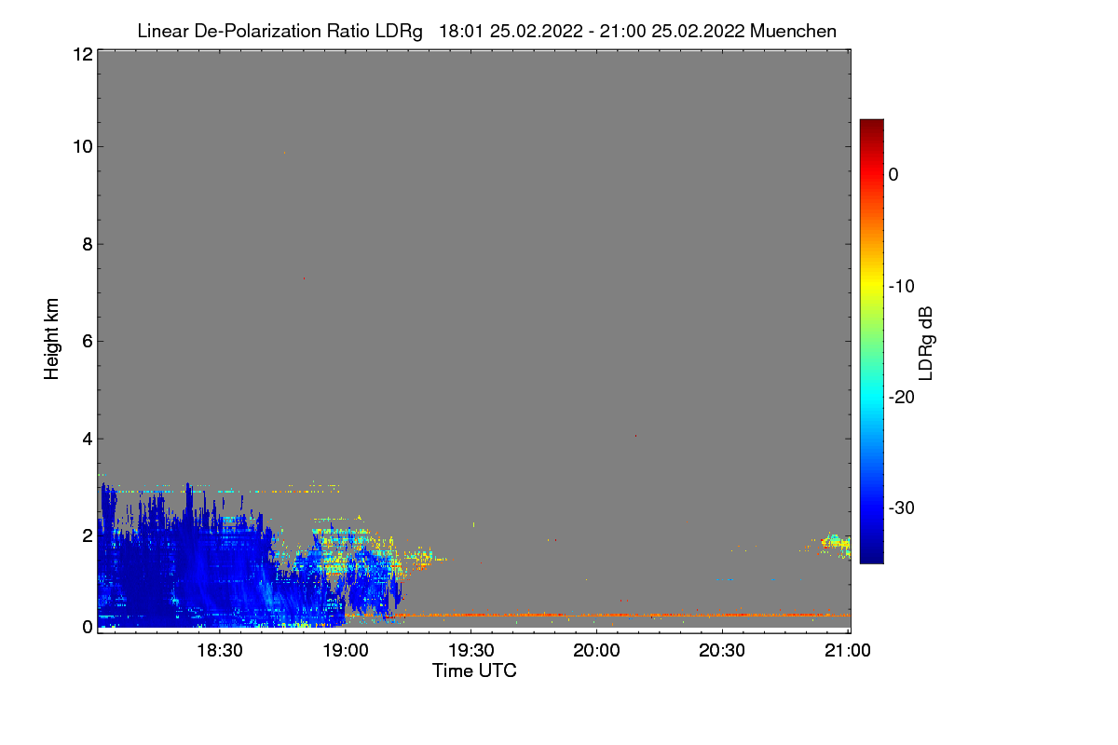Screen dimensions: 1118x745
Task: Click the date range '18:01 25.02.2022 - 21:00 25.02.2022'
Action: pos(592,32)
